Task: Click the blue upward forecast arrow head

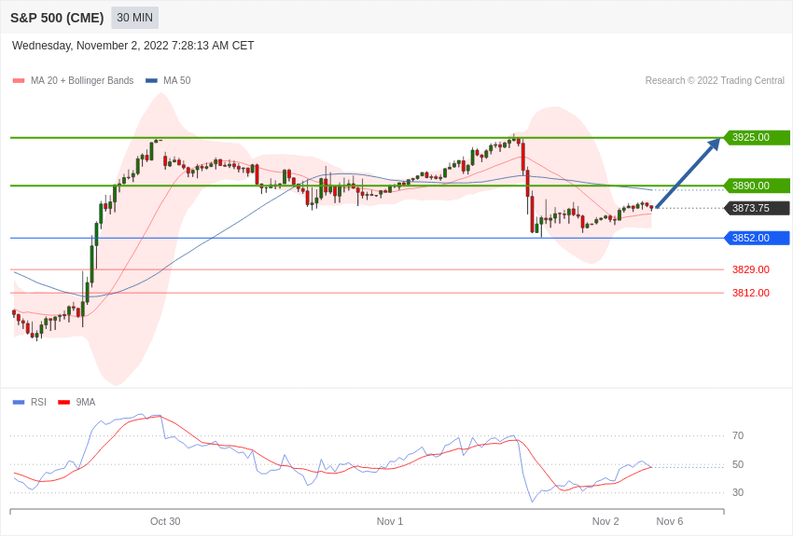Action: click(x=714, y=144)
